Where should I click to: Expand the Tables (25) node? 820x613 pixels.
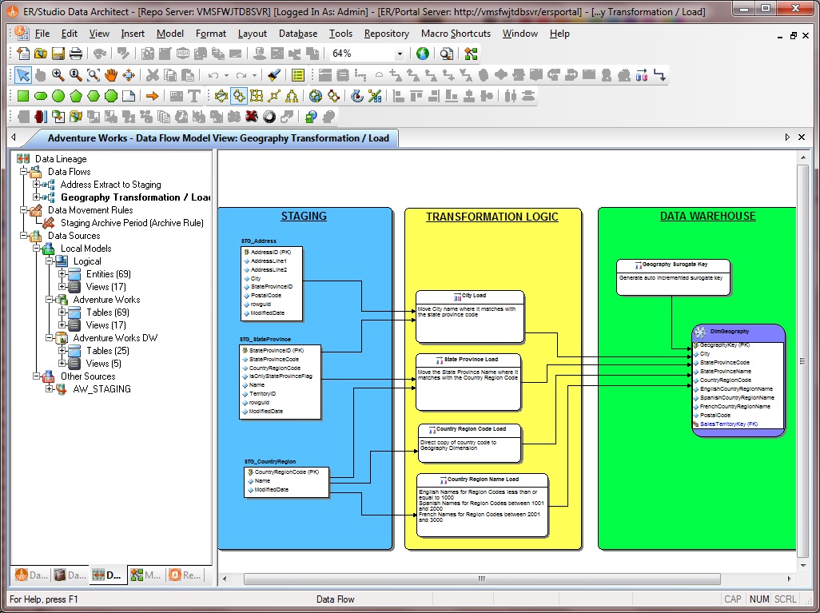pyautogui.click(x=62, y=350)
